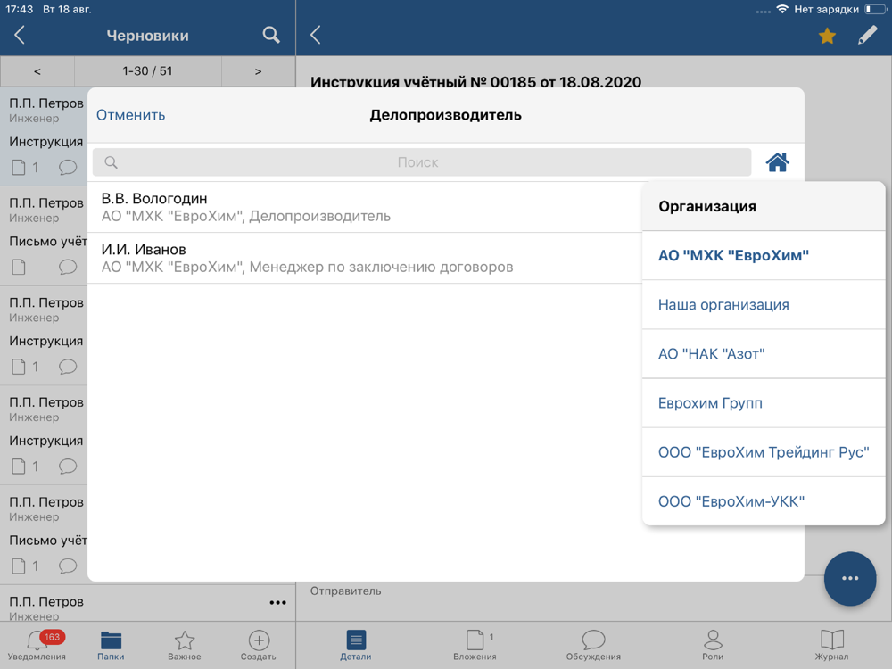Select И.И. Иванов from list
This screenshot has width=892, height=669.
pos(365,258)
